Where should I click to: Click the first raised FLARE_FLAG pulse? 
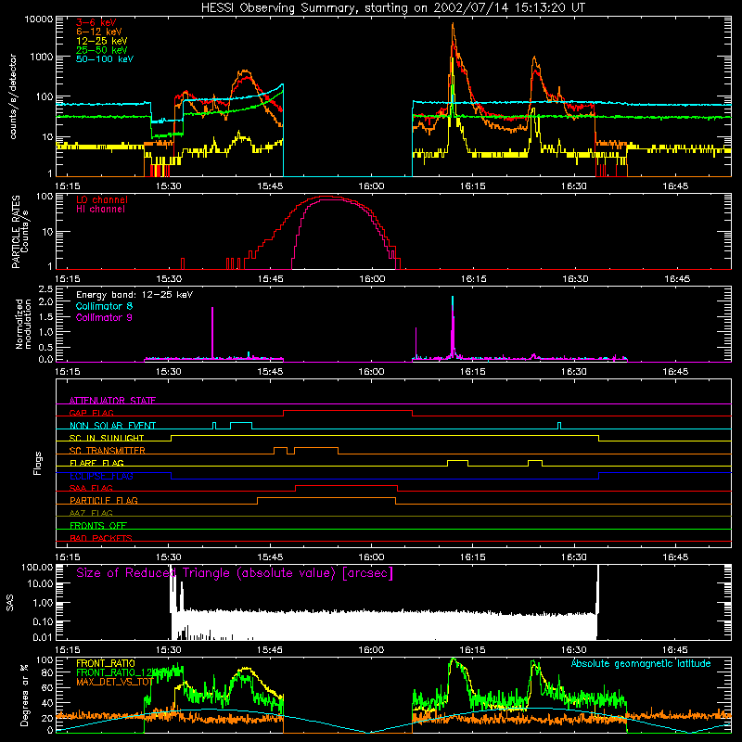pos(457,460)
